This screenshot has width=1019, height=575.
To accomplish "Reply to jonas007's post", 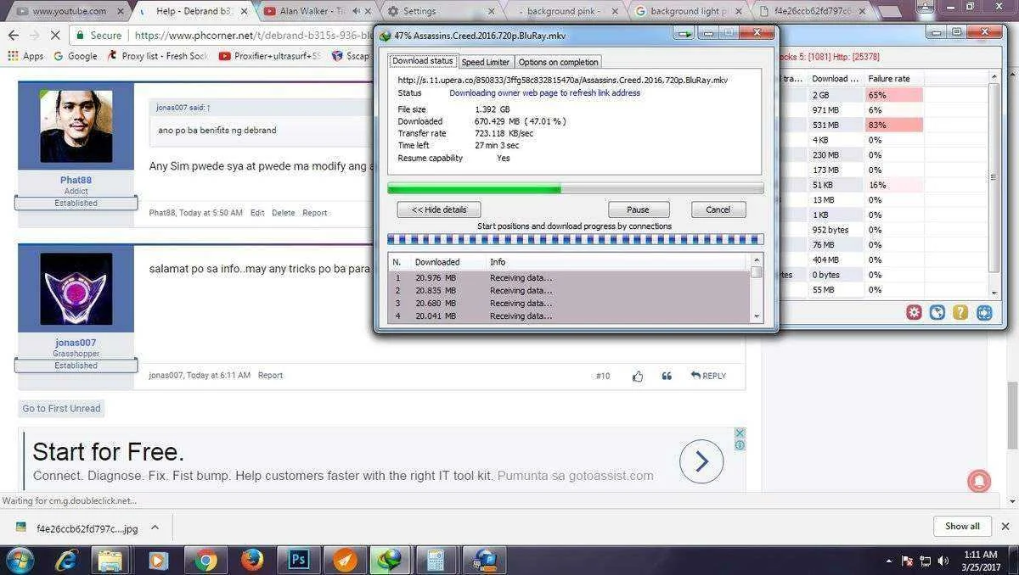I will click(x=708, y=376).
